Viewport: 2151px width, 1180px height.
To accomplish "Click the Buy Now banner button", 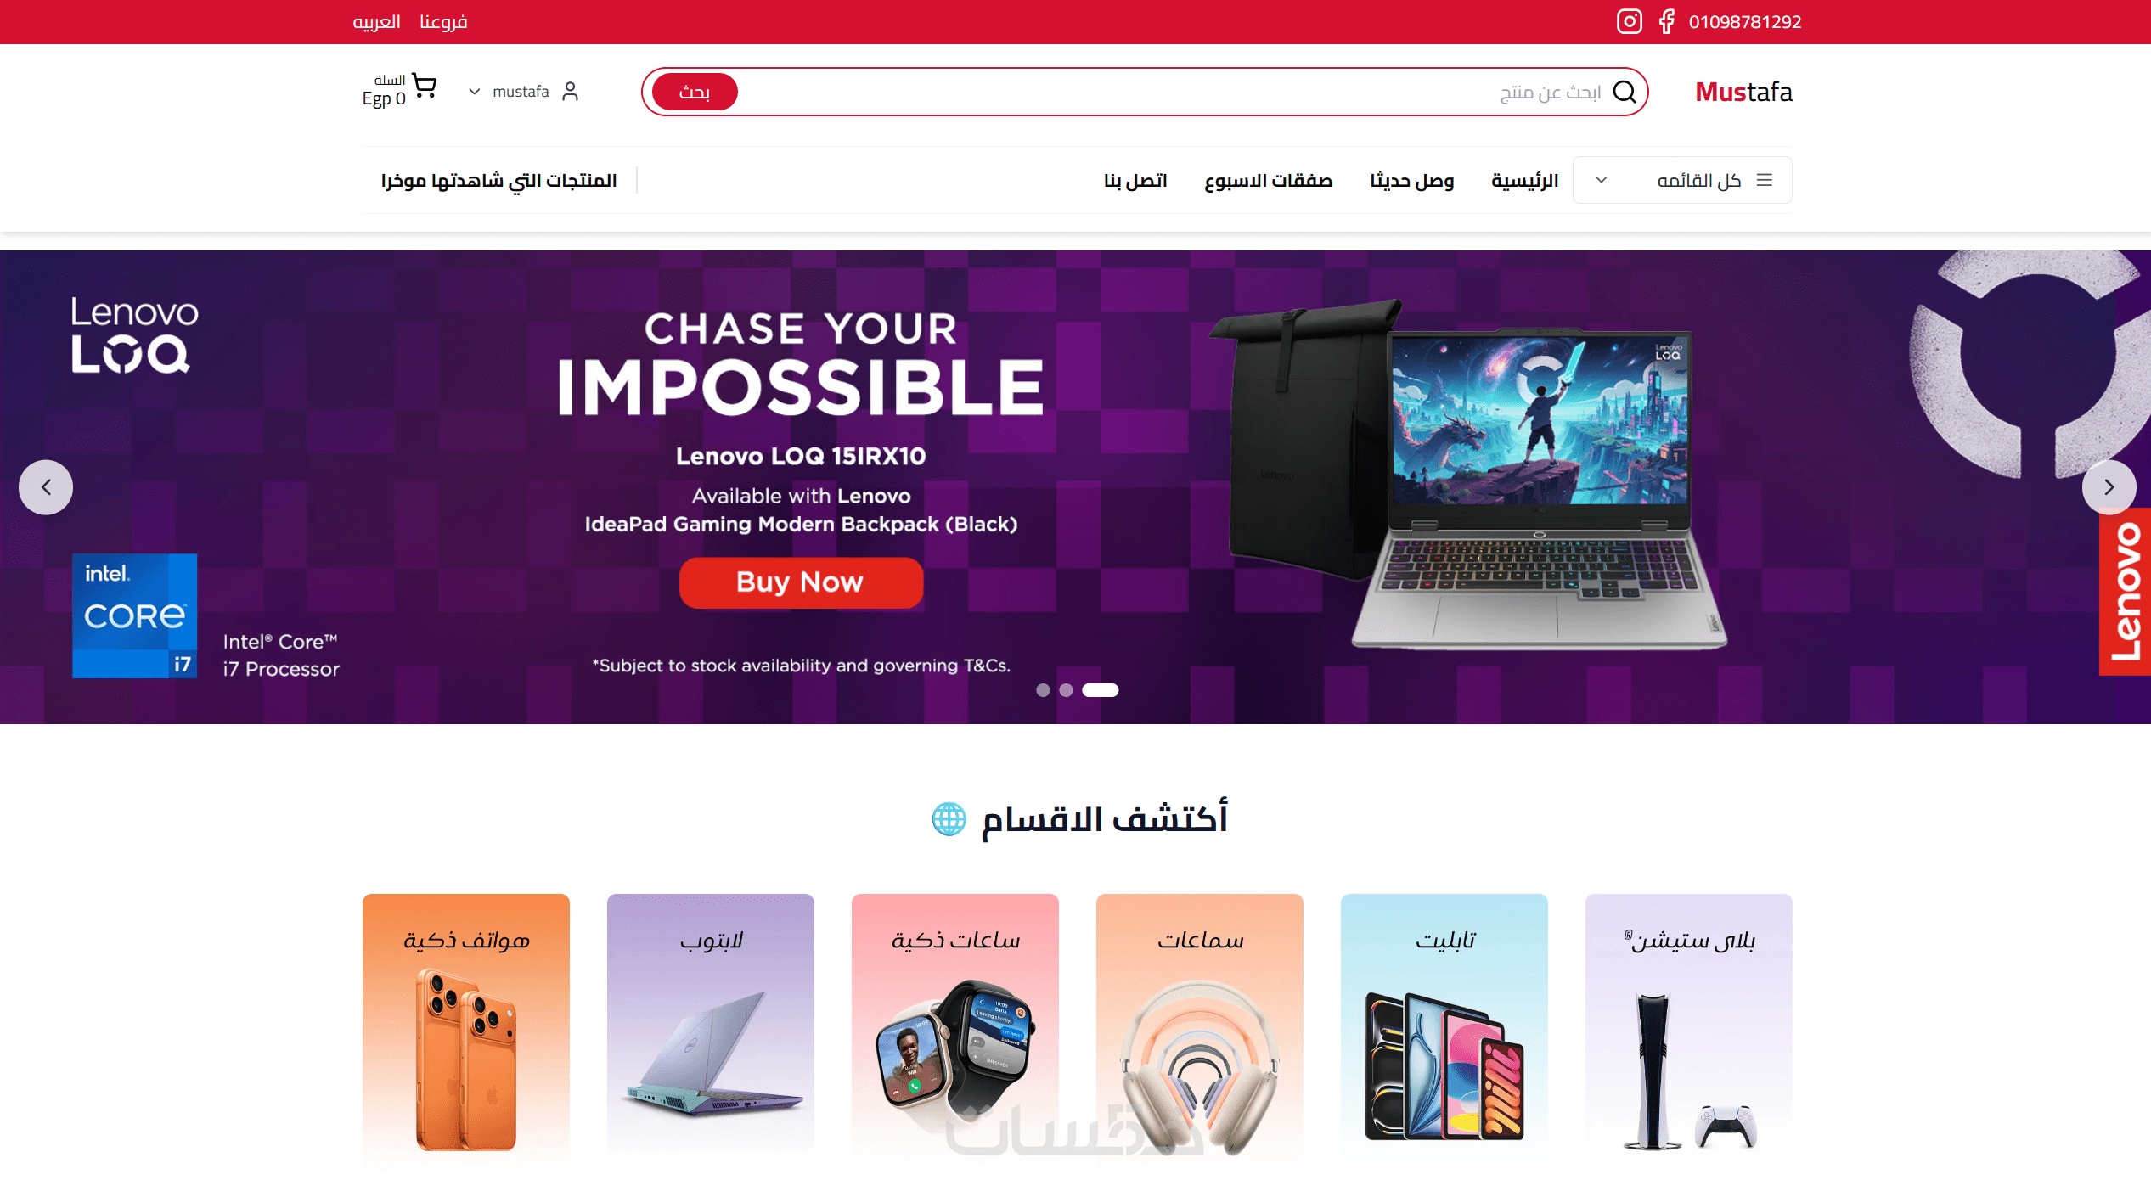I will click(801, 582).
